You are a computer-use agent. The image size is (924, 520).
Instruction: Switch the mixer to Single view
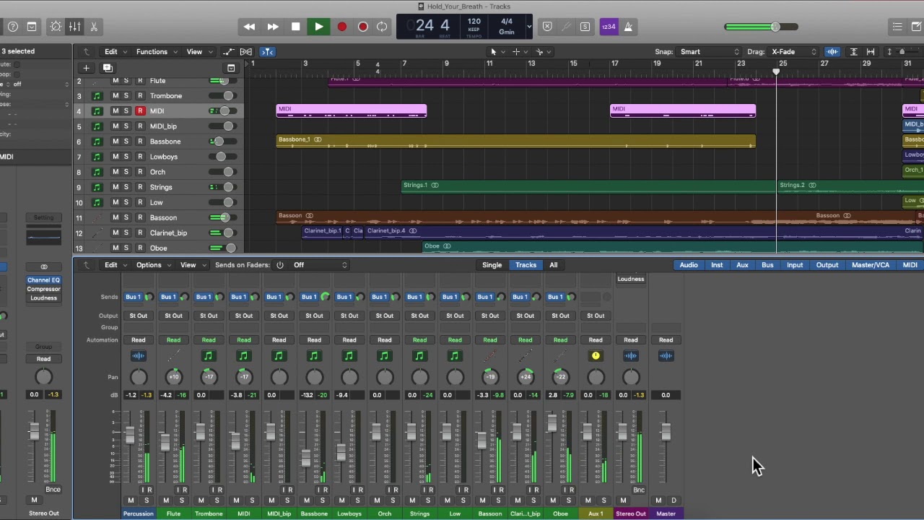tap(492, 265)
